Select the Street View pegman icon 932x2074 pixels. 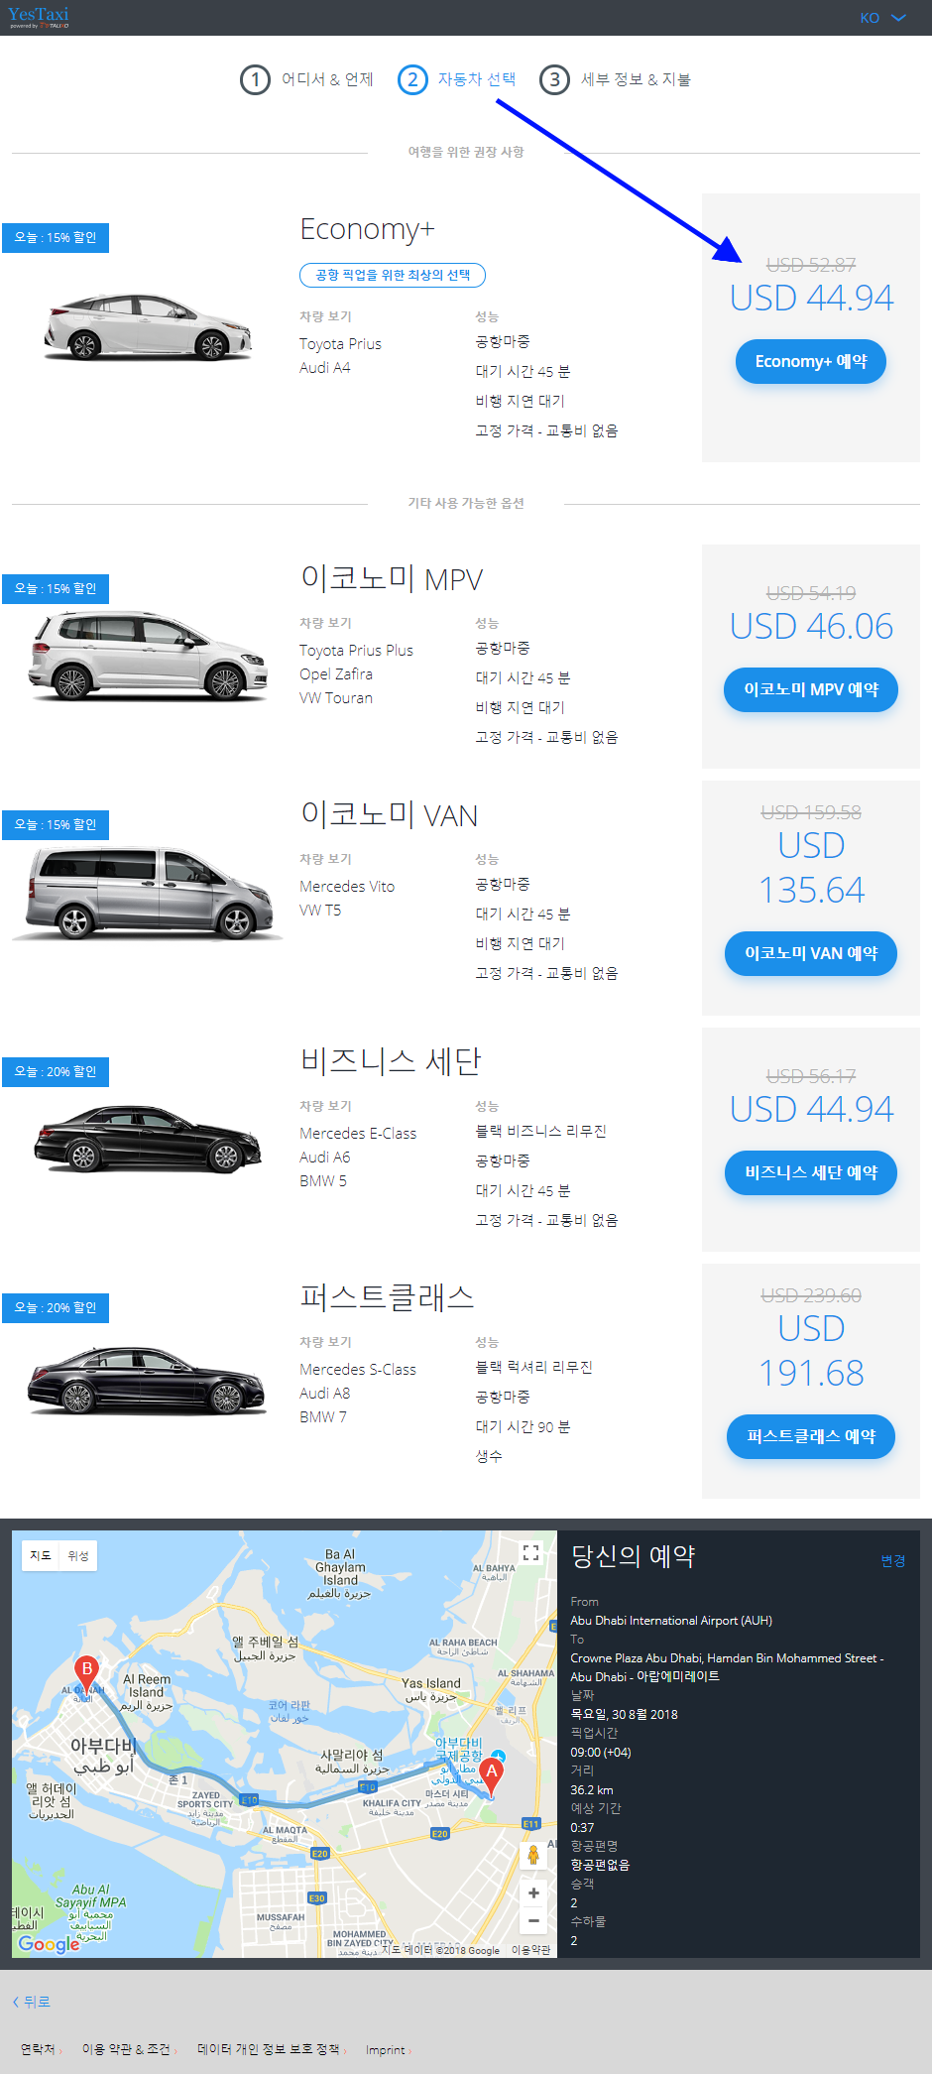click(533, 1855)
